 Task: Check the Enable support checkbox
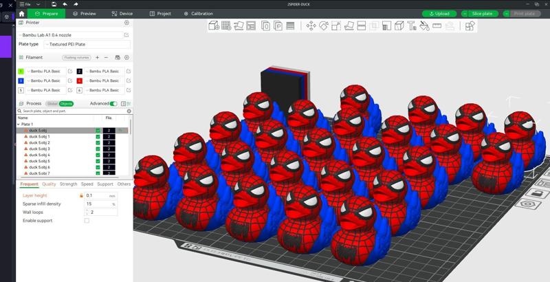click(x=87, y=221)
